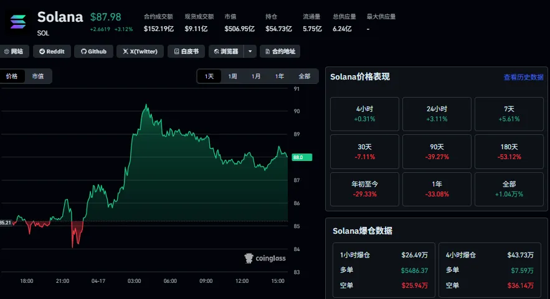
Task: Select the 1年 time range
Action: pyautogui.click(x=280, y=76)
